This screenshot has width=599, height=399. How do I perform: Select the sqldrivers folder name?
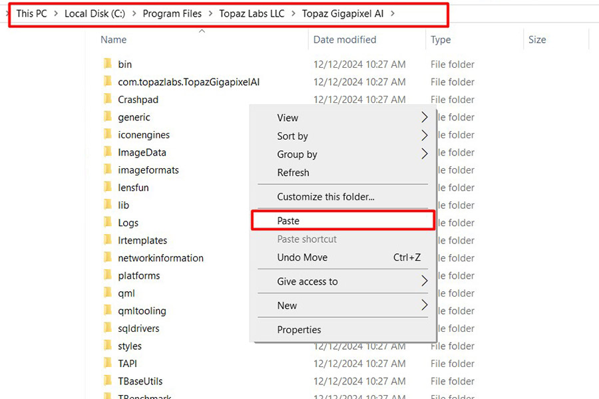(x=138, y=329)
